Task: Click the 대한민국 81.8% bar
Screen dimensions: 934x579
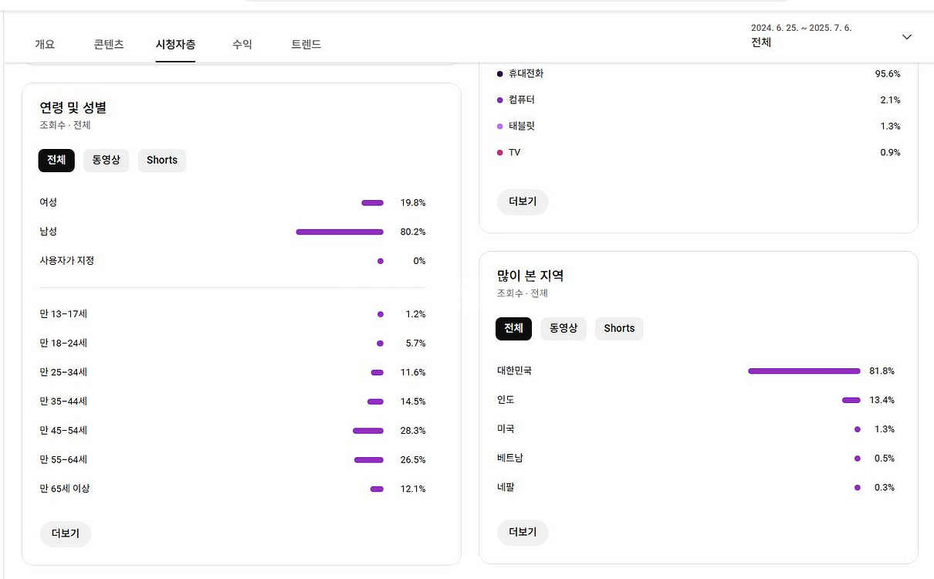Action: [804, 371]
